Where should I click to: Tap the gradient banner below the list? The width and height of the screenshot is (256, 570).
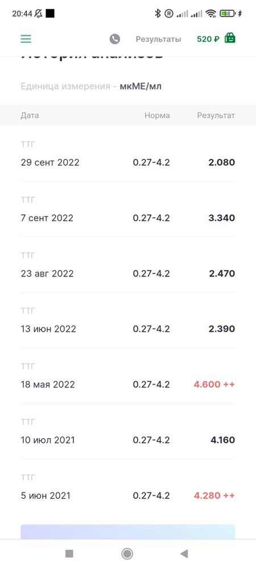[x=127, y=531]
